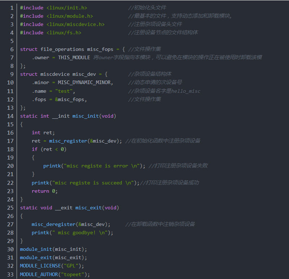The width and height of the screenshot is (289, 279).
Task: Click comment '//在卸载函数中注销杂项设备'
Action: pos(160,224)
